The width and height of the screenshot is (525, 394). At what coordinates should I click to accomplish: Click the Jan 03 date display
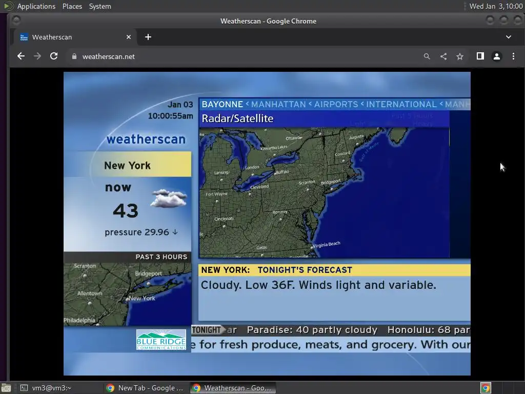pos(180,105)
